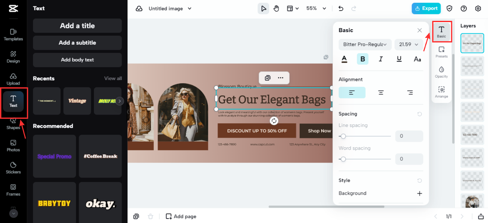Open the Bitter Pro-Regular font dropdown
Image resolution: width=488 pixels, height=223 pixels.
tap(365, 44)
